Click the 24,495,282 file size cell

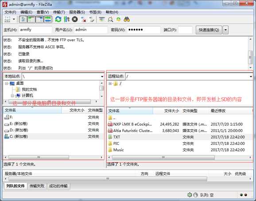[170, 124]
